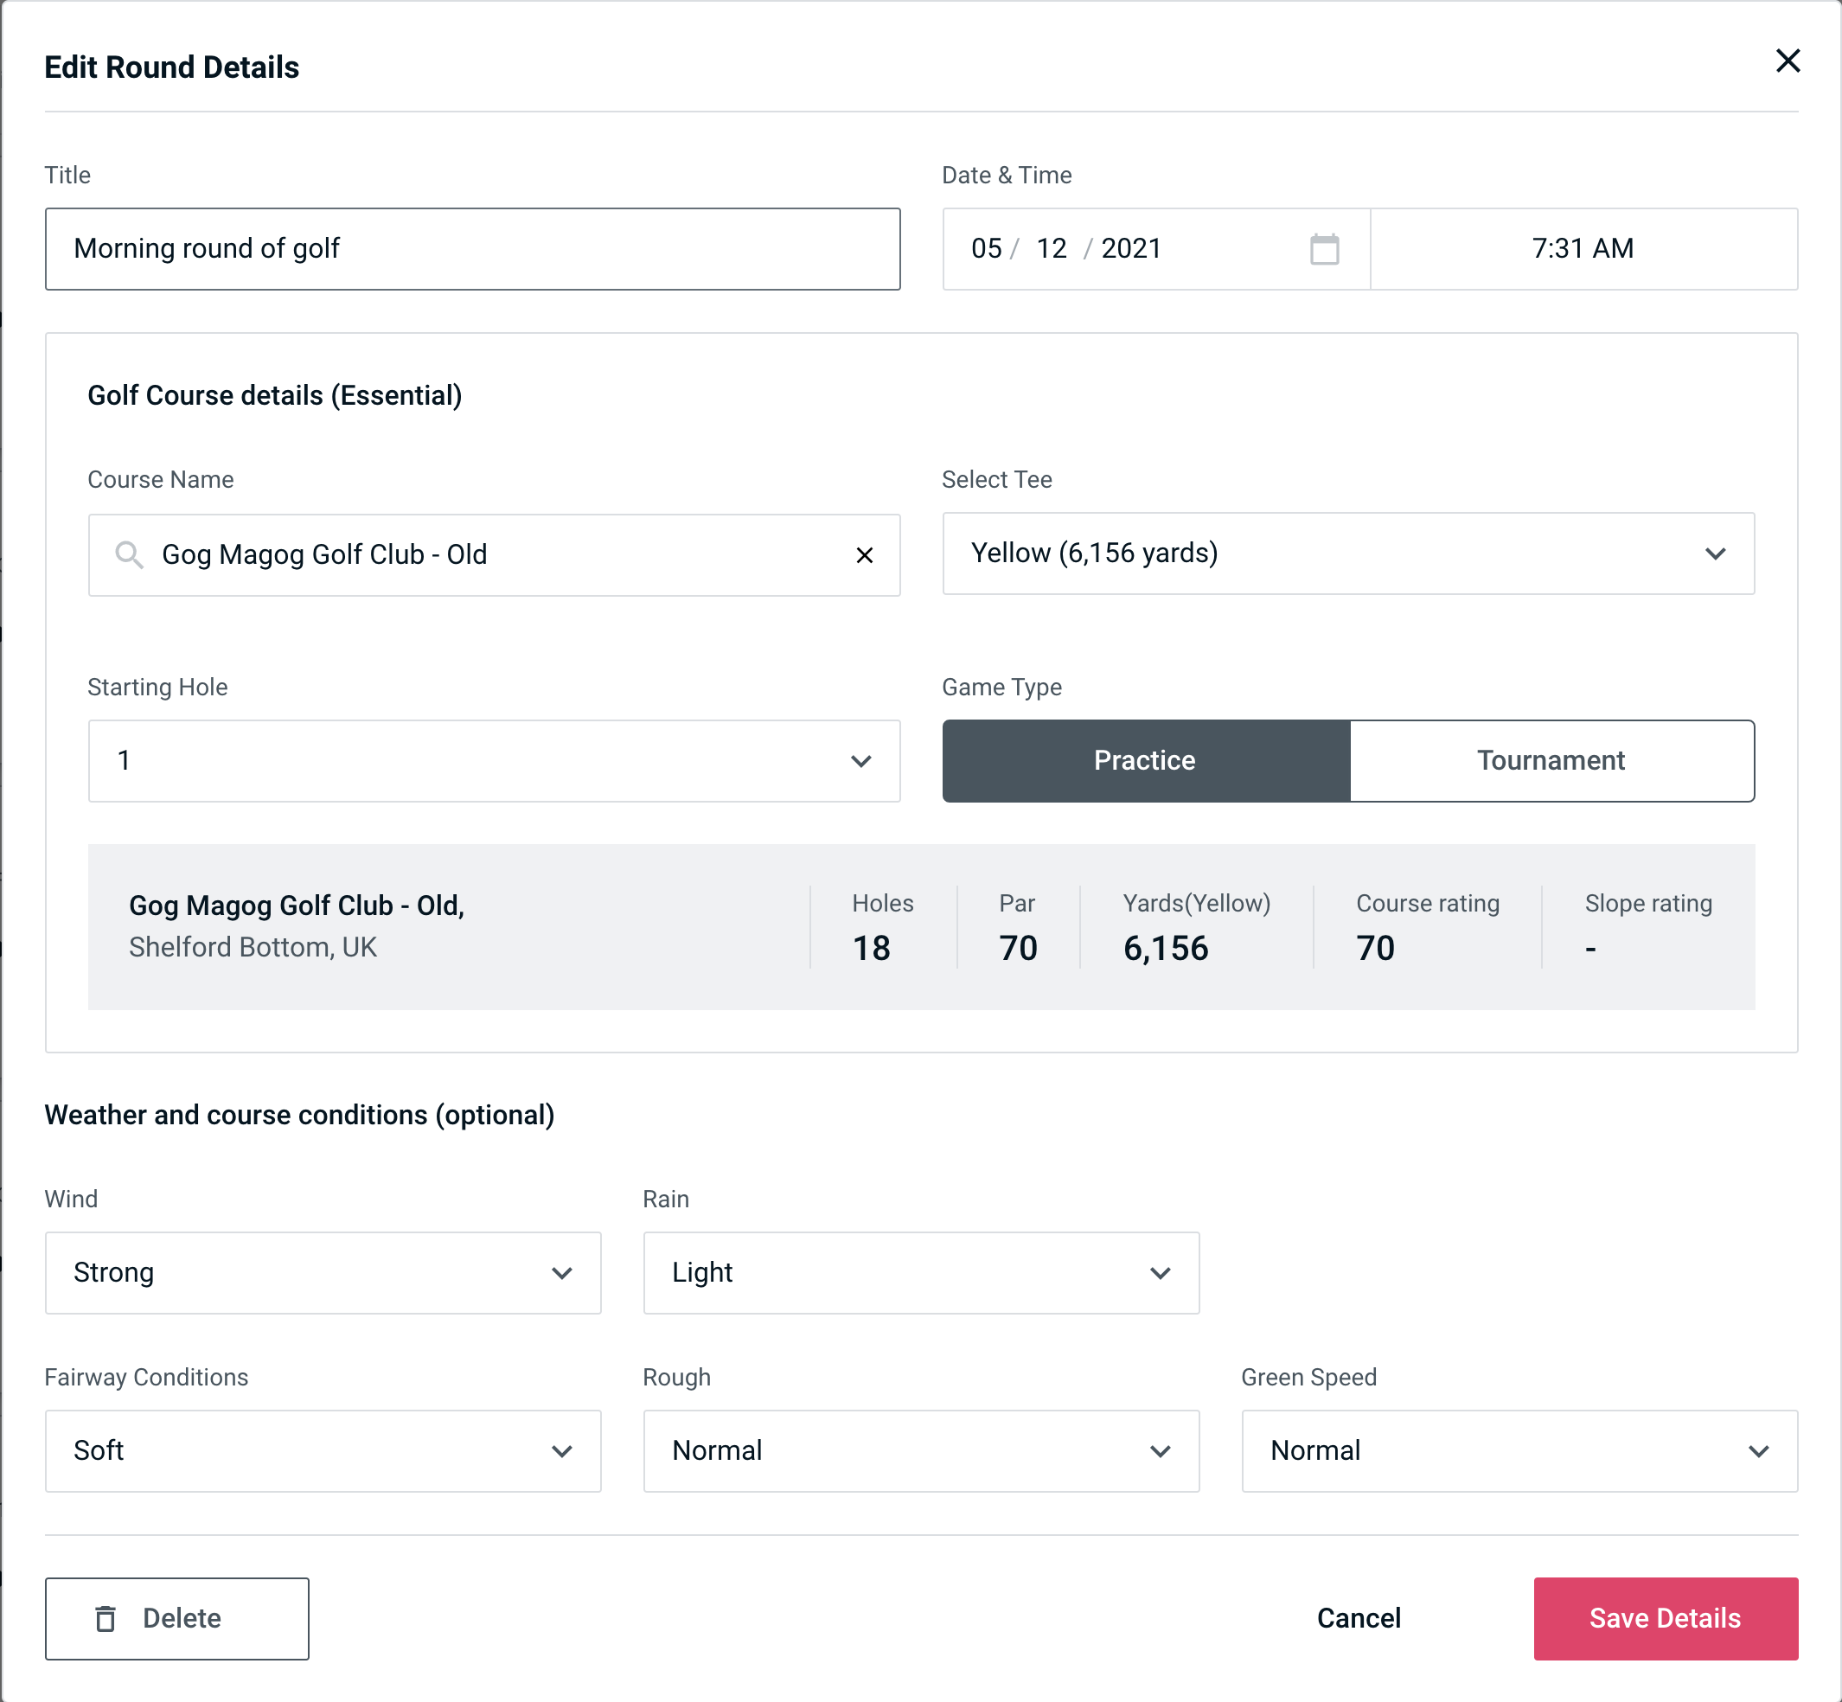Click the calendar icon next to date field
Viewport: 1842px width, 1702px height.
coord(1322,249)
